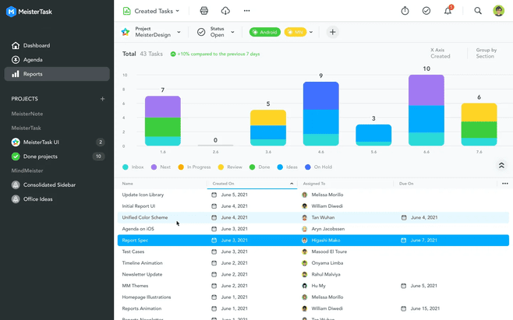Image resolution: width=513 pixels, height=320 pixels.
Task: Click the purple Next segment in the 6.6 bar
Action: coord(426,90)
